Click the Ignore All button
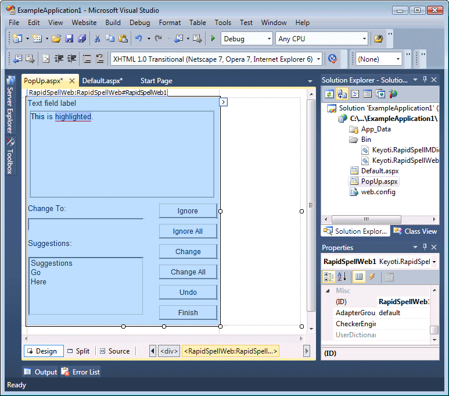 pos(188,231)
